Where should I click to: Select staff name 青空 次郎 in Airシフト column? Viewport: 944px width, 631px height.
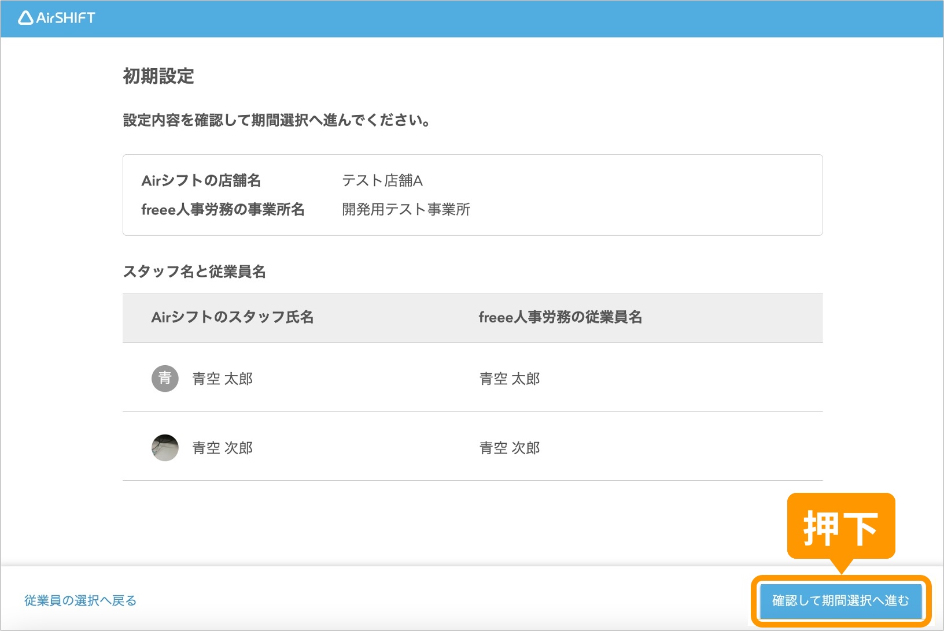tap(222, 448)
